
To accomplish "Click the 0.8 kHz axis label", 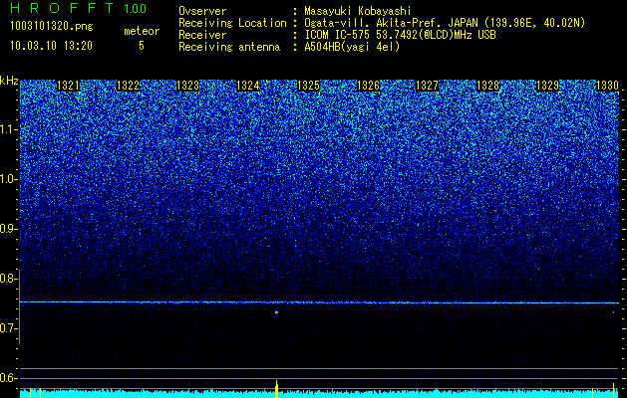I will [7, 279].
